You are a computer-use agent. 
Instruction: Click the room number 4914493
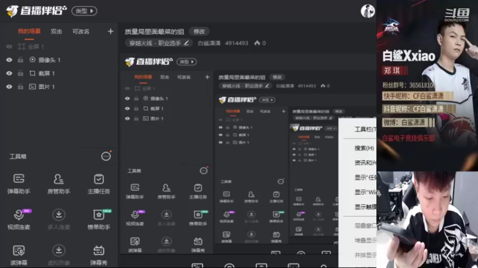[x=237, y=43]
